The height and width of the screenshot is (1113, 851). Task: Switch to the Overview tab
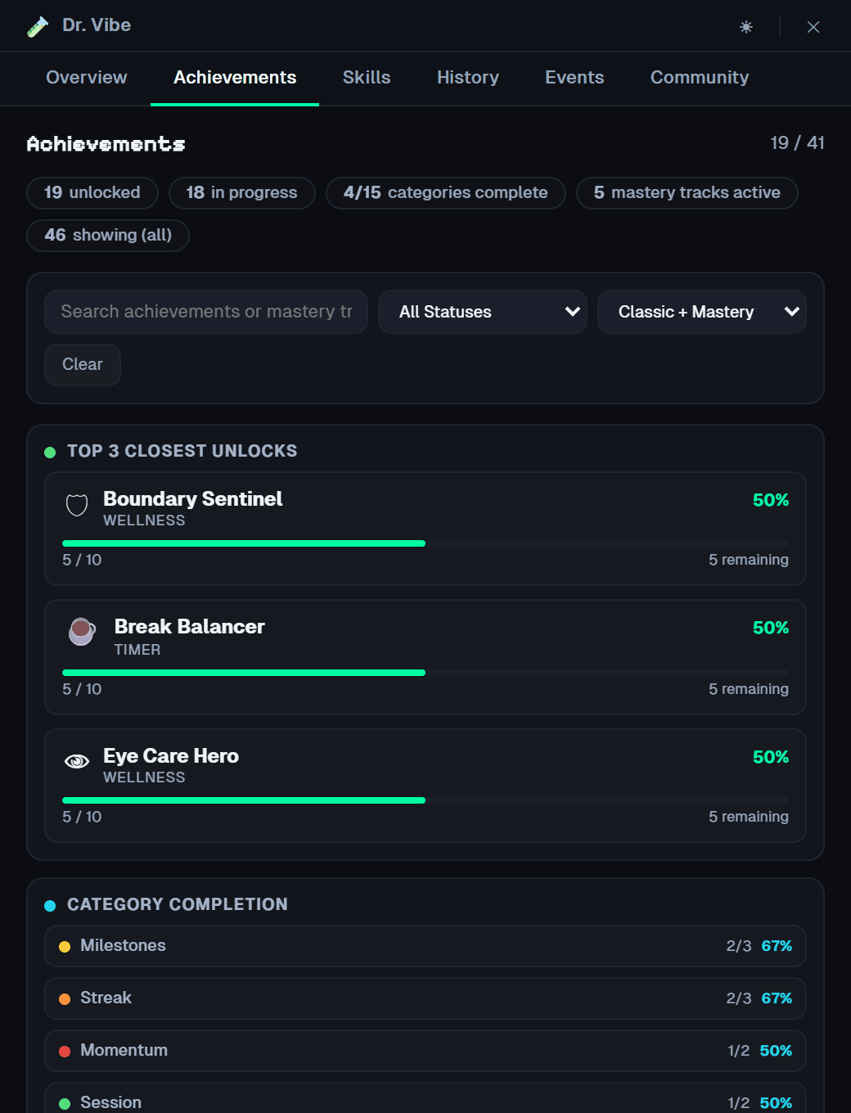click(87, 78)
